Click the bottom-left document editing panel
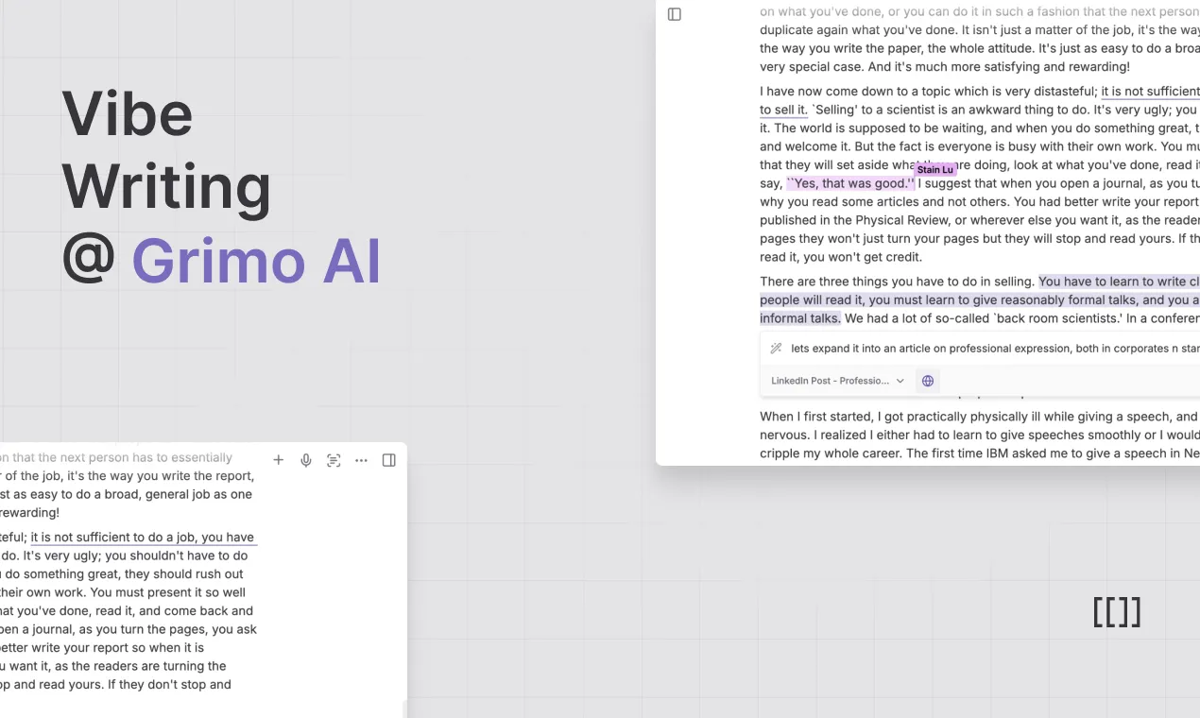 click(142, 586)
